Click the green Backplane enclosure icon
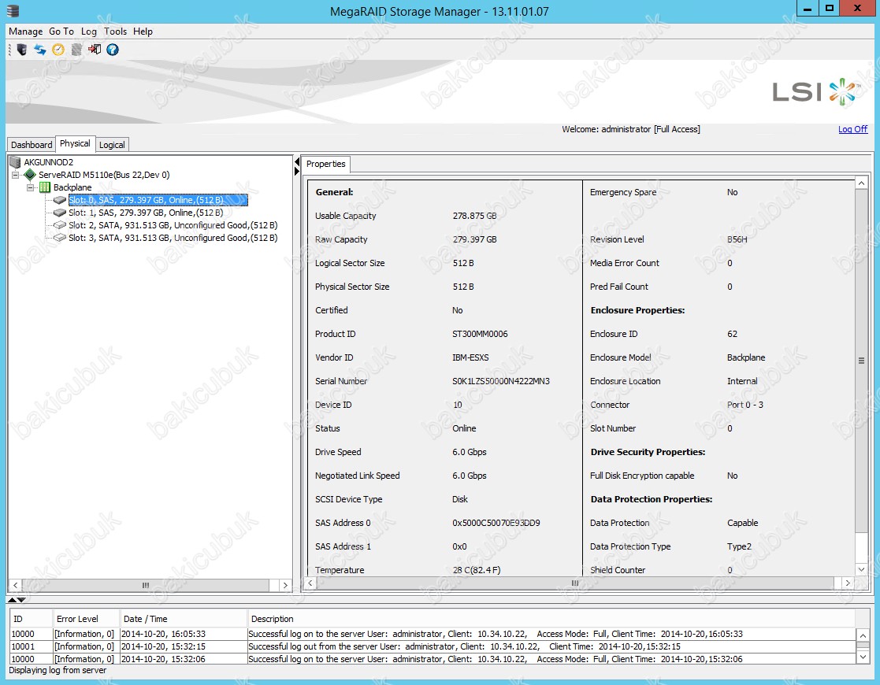 (x=45, y=187)
